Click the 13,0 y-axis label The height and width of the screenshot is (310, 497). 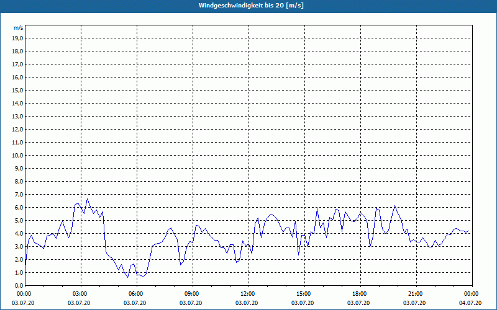(x=17, y=116)
